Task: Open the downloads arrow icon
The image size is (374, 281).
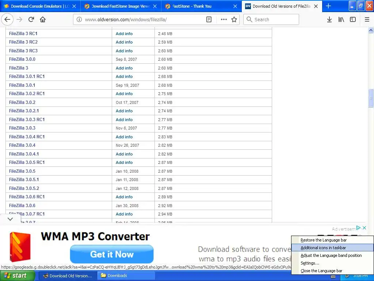Action: click(x=329, y=19)
